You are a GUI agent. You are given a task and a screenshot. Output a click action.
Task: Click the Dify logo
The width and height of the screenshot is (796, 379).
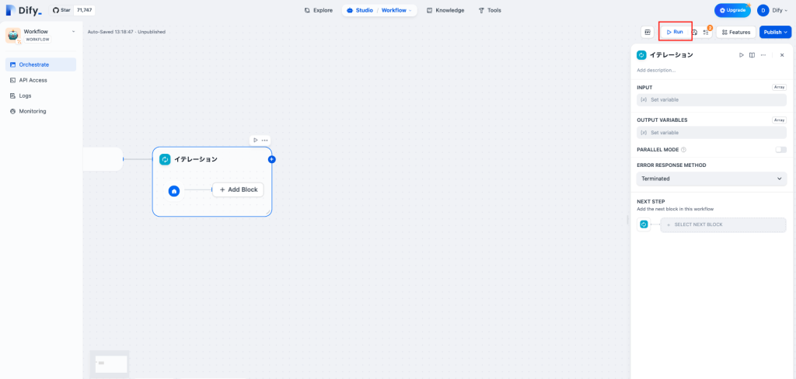pos(23,10)
